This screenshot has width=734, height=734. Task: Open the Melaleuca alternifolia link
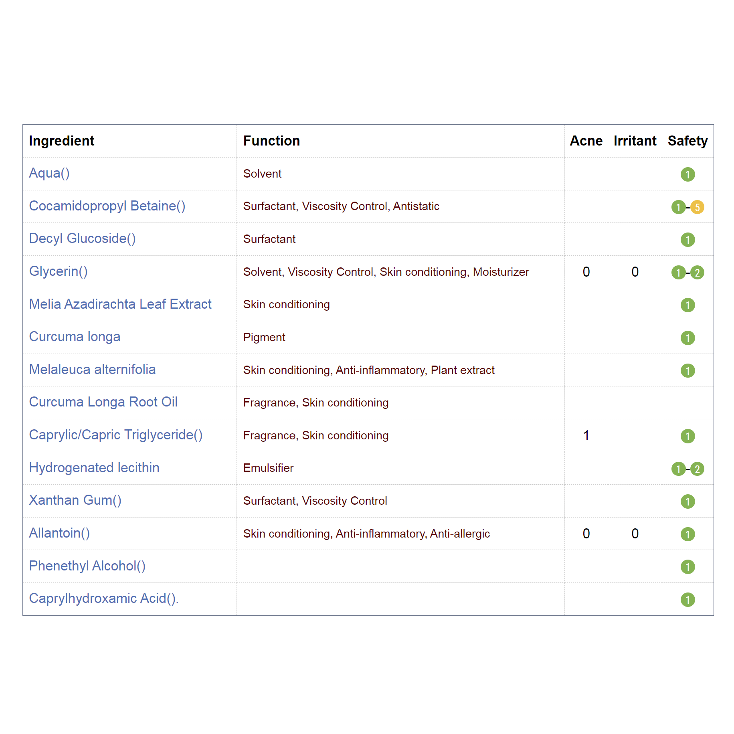(92, 370)
